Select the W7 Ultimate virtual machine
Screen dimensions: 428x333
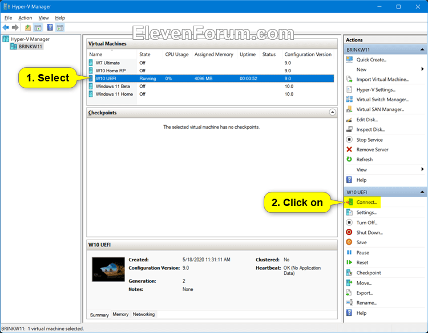click(x=107, y=63)
